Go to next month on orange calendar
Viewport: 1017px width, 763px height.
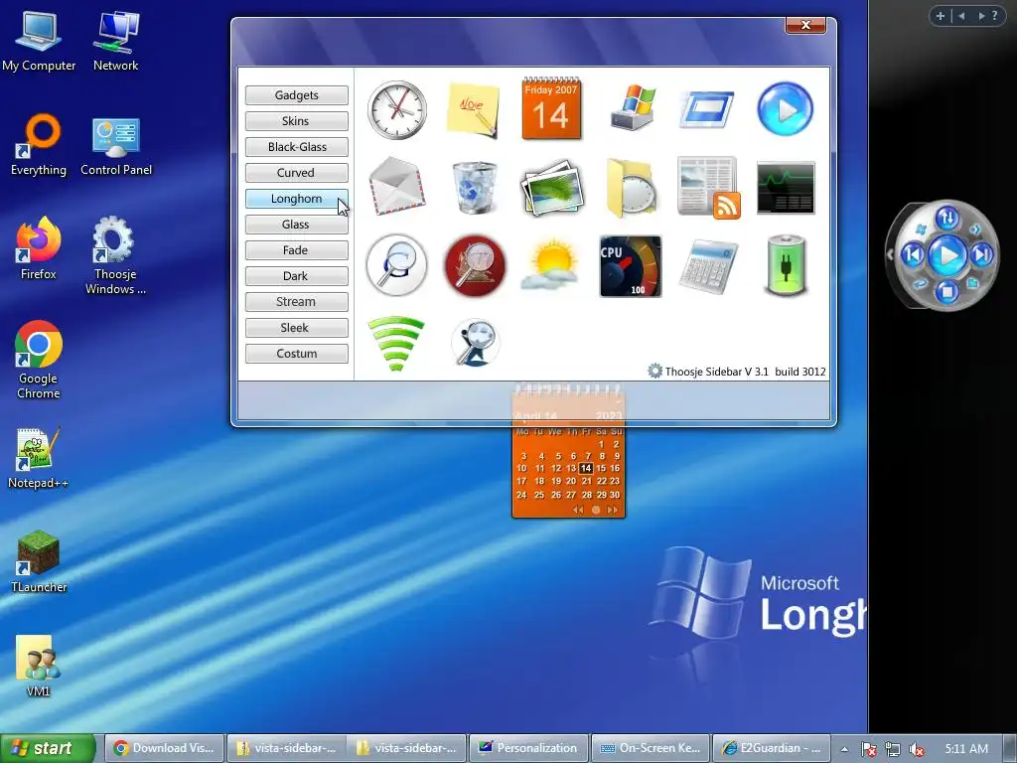point(612,510)
